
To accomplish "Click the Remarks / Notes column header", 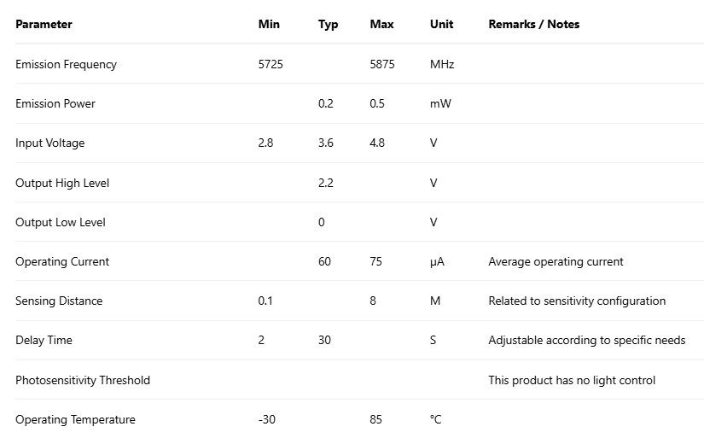I will click(533, 25).
